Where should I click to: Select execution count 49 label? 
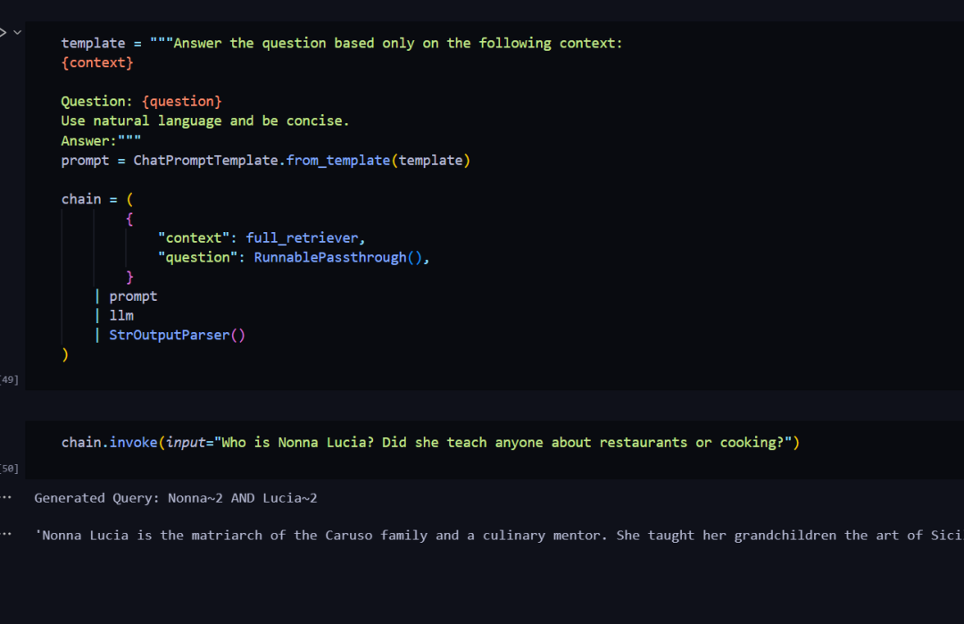coord(9,379)
